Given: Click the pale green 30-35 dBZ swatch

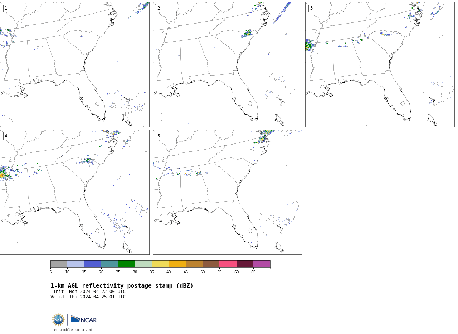Looking at the screenshot, I should click(143, 264).
